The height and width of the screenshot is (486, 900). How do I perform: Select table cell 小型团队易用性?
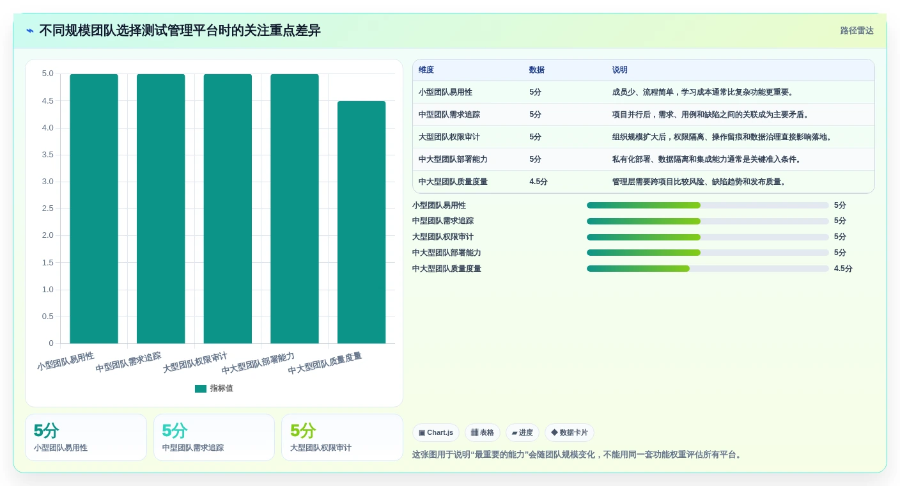click(446, 92)
